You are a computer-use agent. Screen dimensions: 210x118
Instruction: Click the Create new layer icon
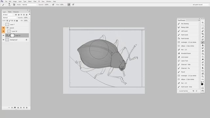tap(24, 108)
